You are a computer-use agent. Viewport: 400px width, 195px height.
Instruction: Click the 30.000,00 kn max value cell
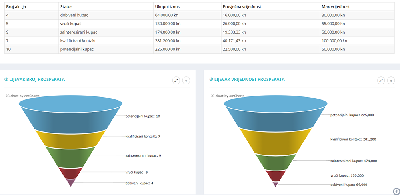click(x=357, y=15)
